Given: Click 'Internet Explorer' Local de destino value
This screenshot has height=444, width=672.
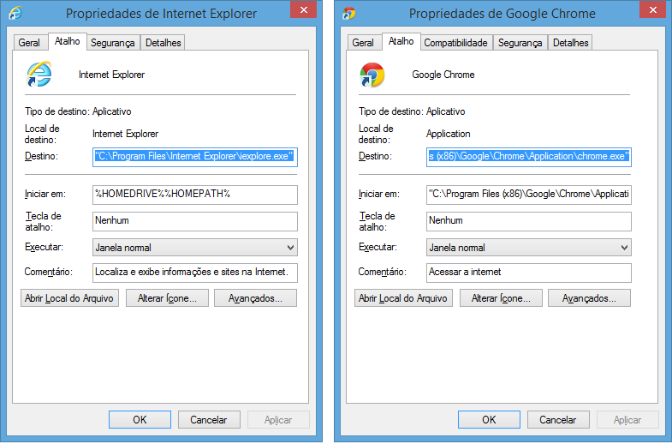Looking at the screenshot, I should coord(125,134).
